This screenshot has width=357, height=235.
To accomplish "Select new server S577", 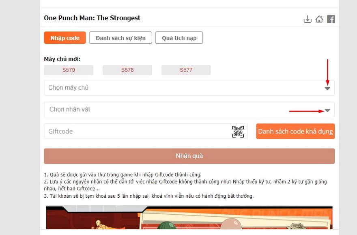I will pos(186,70).
